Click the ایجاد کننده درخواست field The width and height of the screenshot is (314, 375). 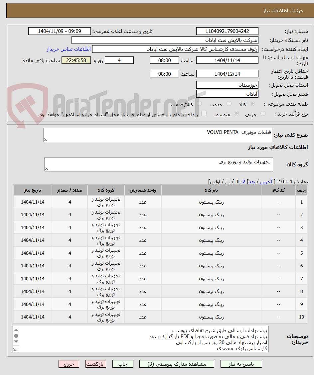point(175,49)
